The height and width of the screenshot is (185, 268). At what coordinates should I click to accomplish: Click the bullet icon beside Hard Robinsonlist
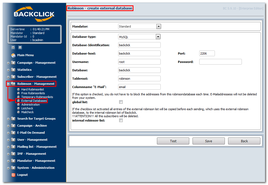(x=18, y=89)
